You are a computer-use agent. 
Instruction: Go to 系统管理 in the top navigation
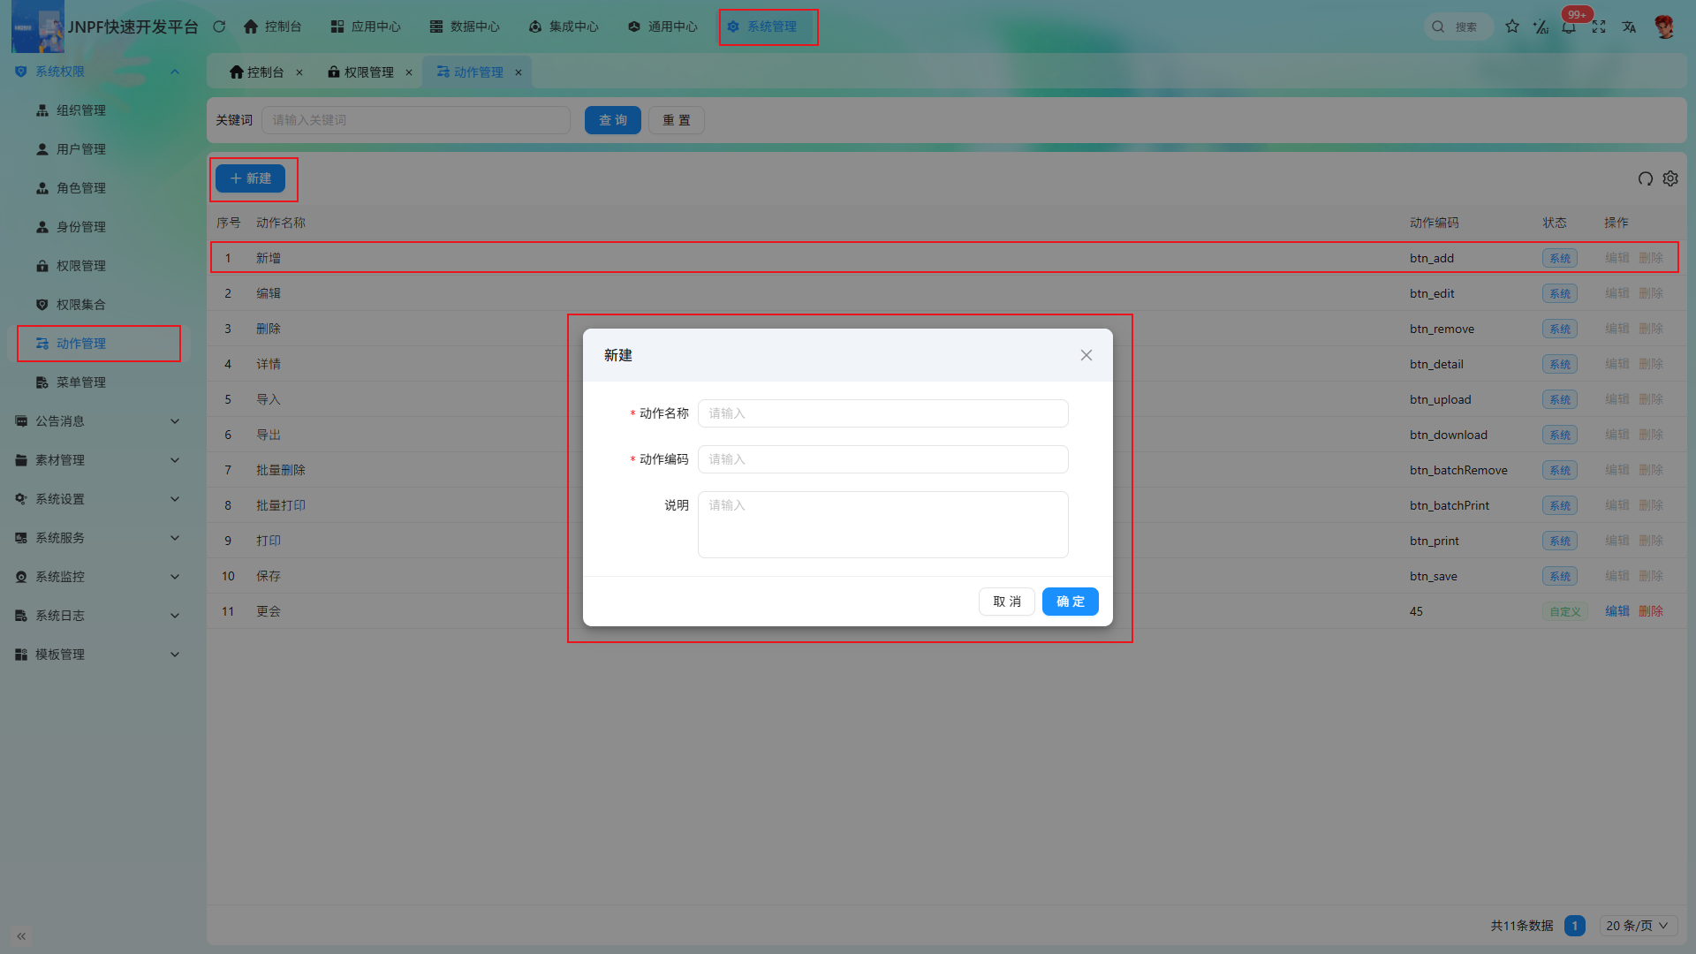click(x=761, y=26)
